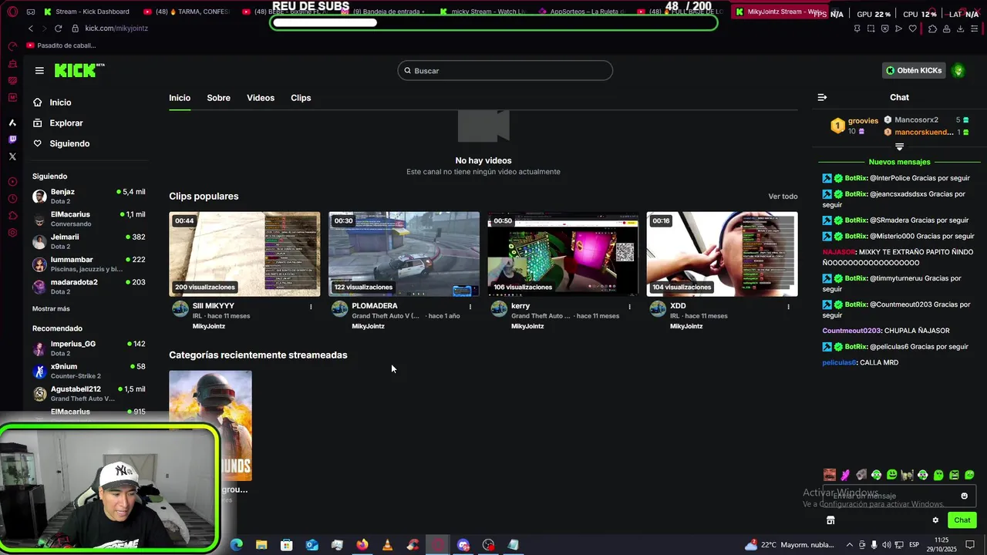Open Agustabell212 recommended channel
Image resolution: width=987 pixels, height=555 pixels.
click(89, 394)
